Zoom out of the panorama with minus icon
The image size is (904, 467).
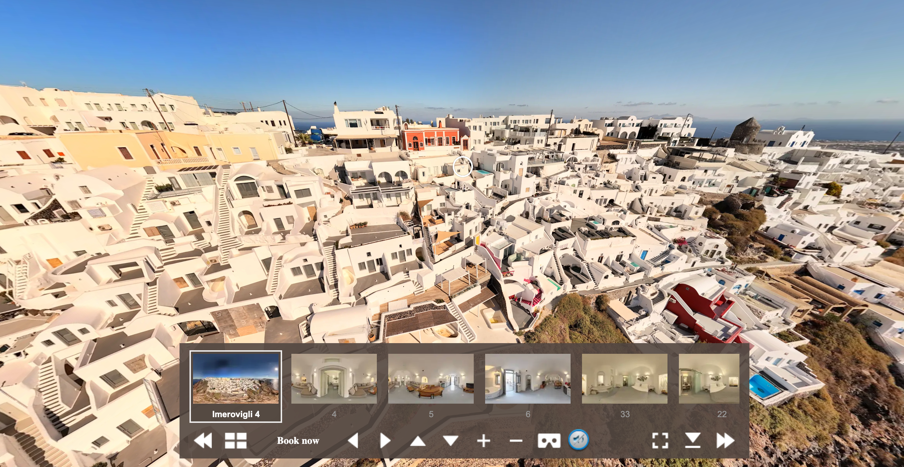point(516,440)
